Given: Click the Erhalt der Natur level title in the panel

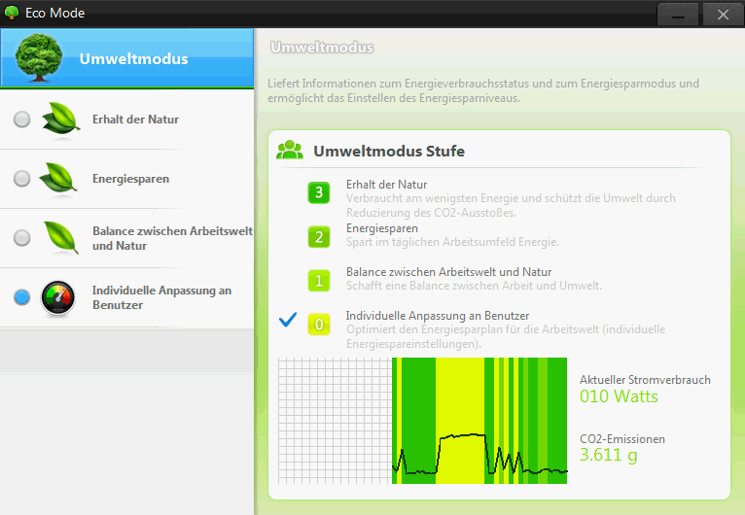Looking at the screenshot, I should pyautogui.click(x=386, y=185).
